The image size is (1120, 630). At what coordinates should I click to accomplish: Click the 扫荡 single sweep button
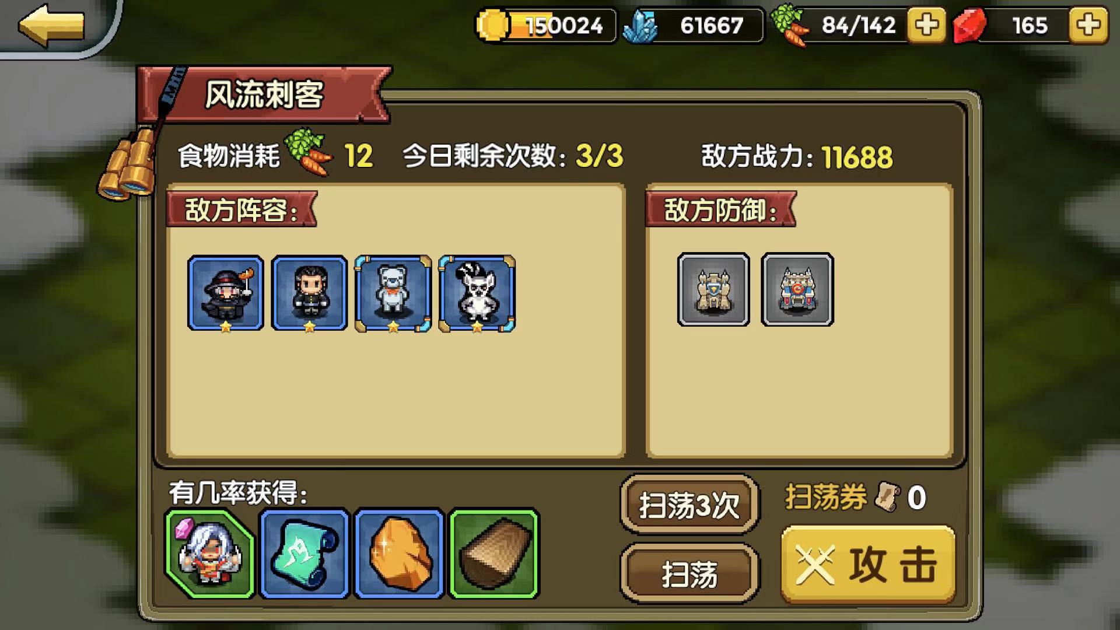tap(689, 574)
